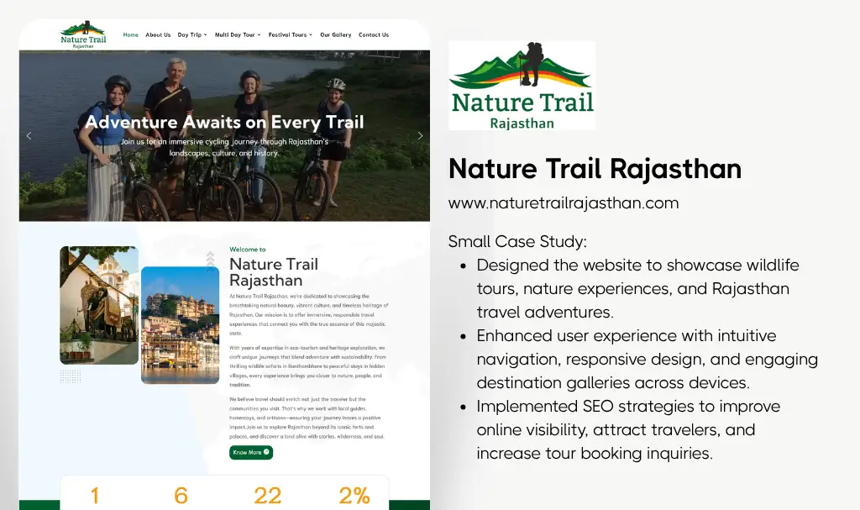Click the upward chevrons decoration beside welcome heading

[210, 260]
